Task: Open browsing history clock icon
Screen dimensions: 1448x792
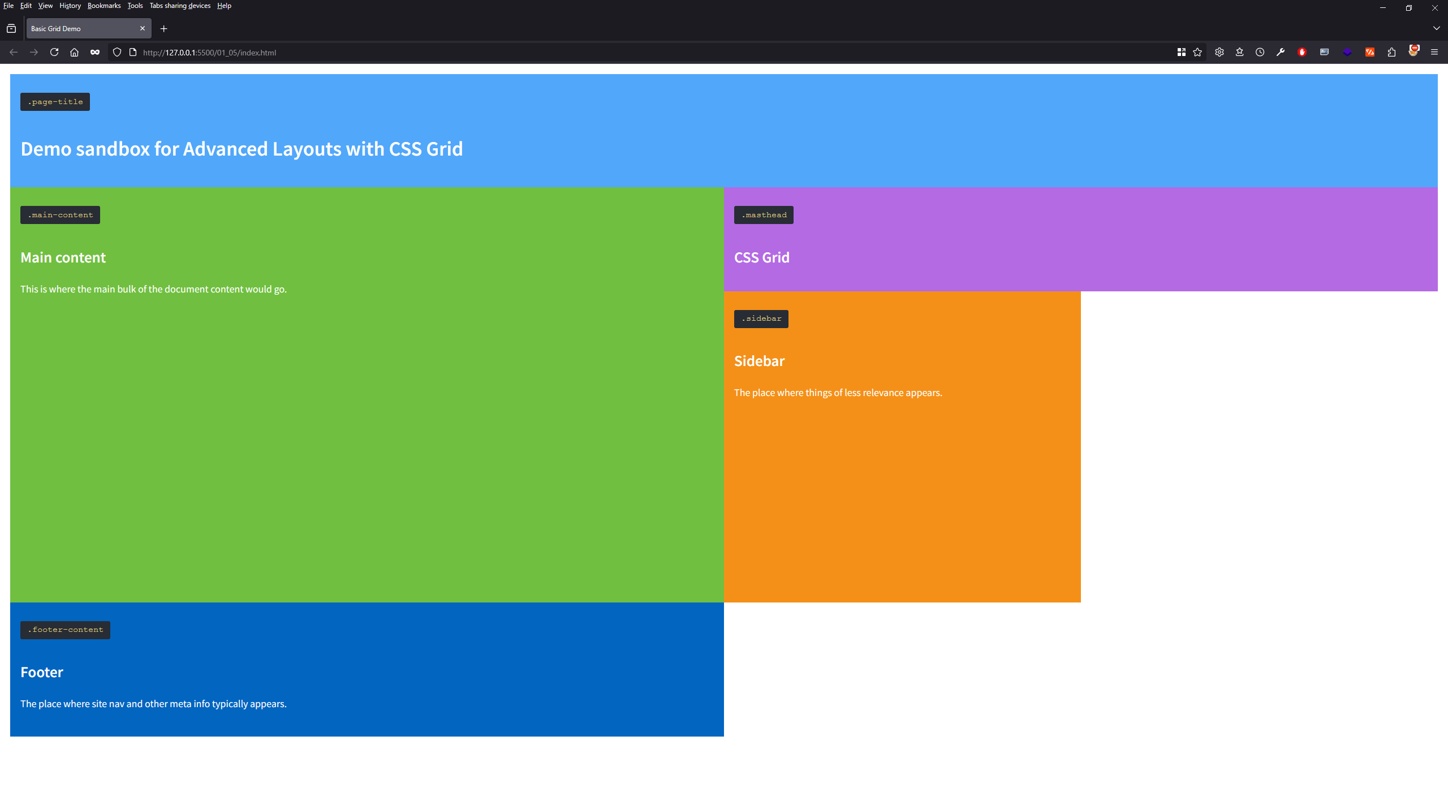Action: coord(1260,52)
